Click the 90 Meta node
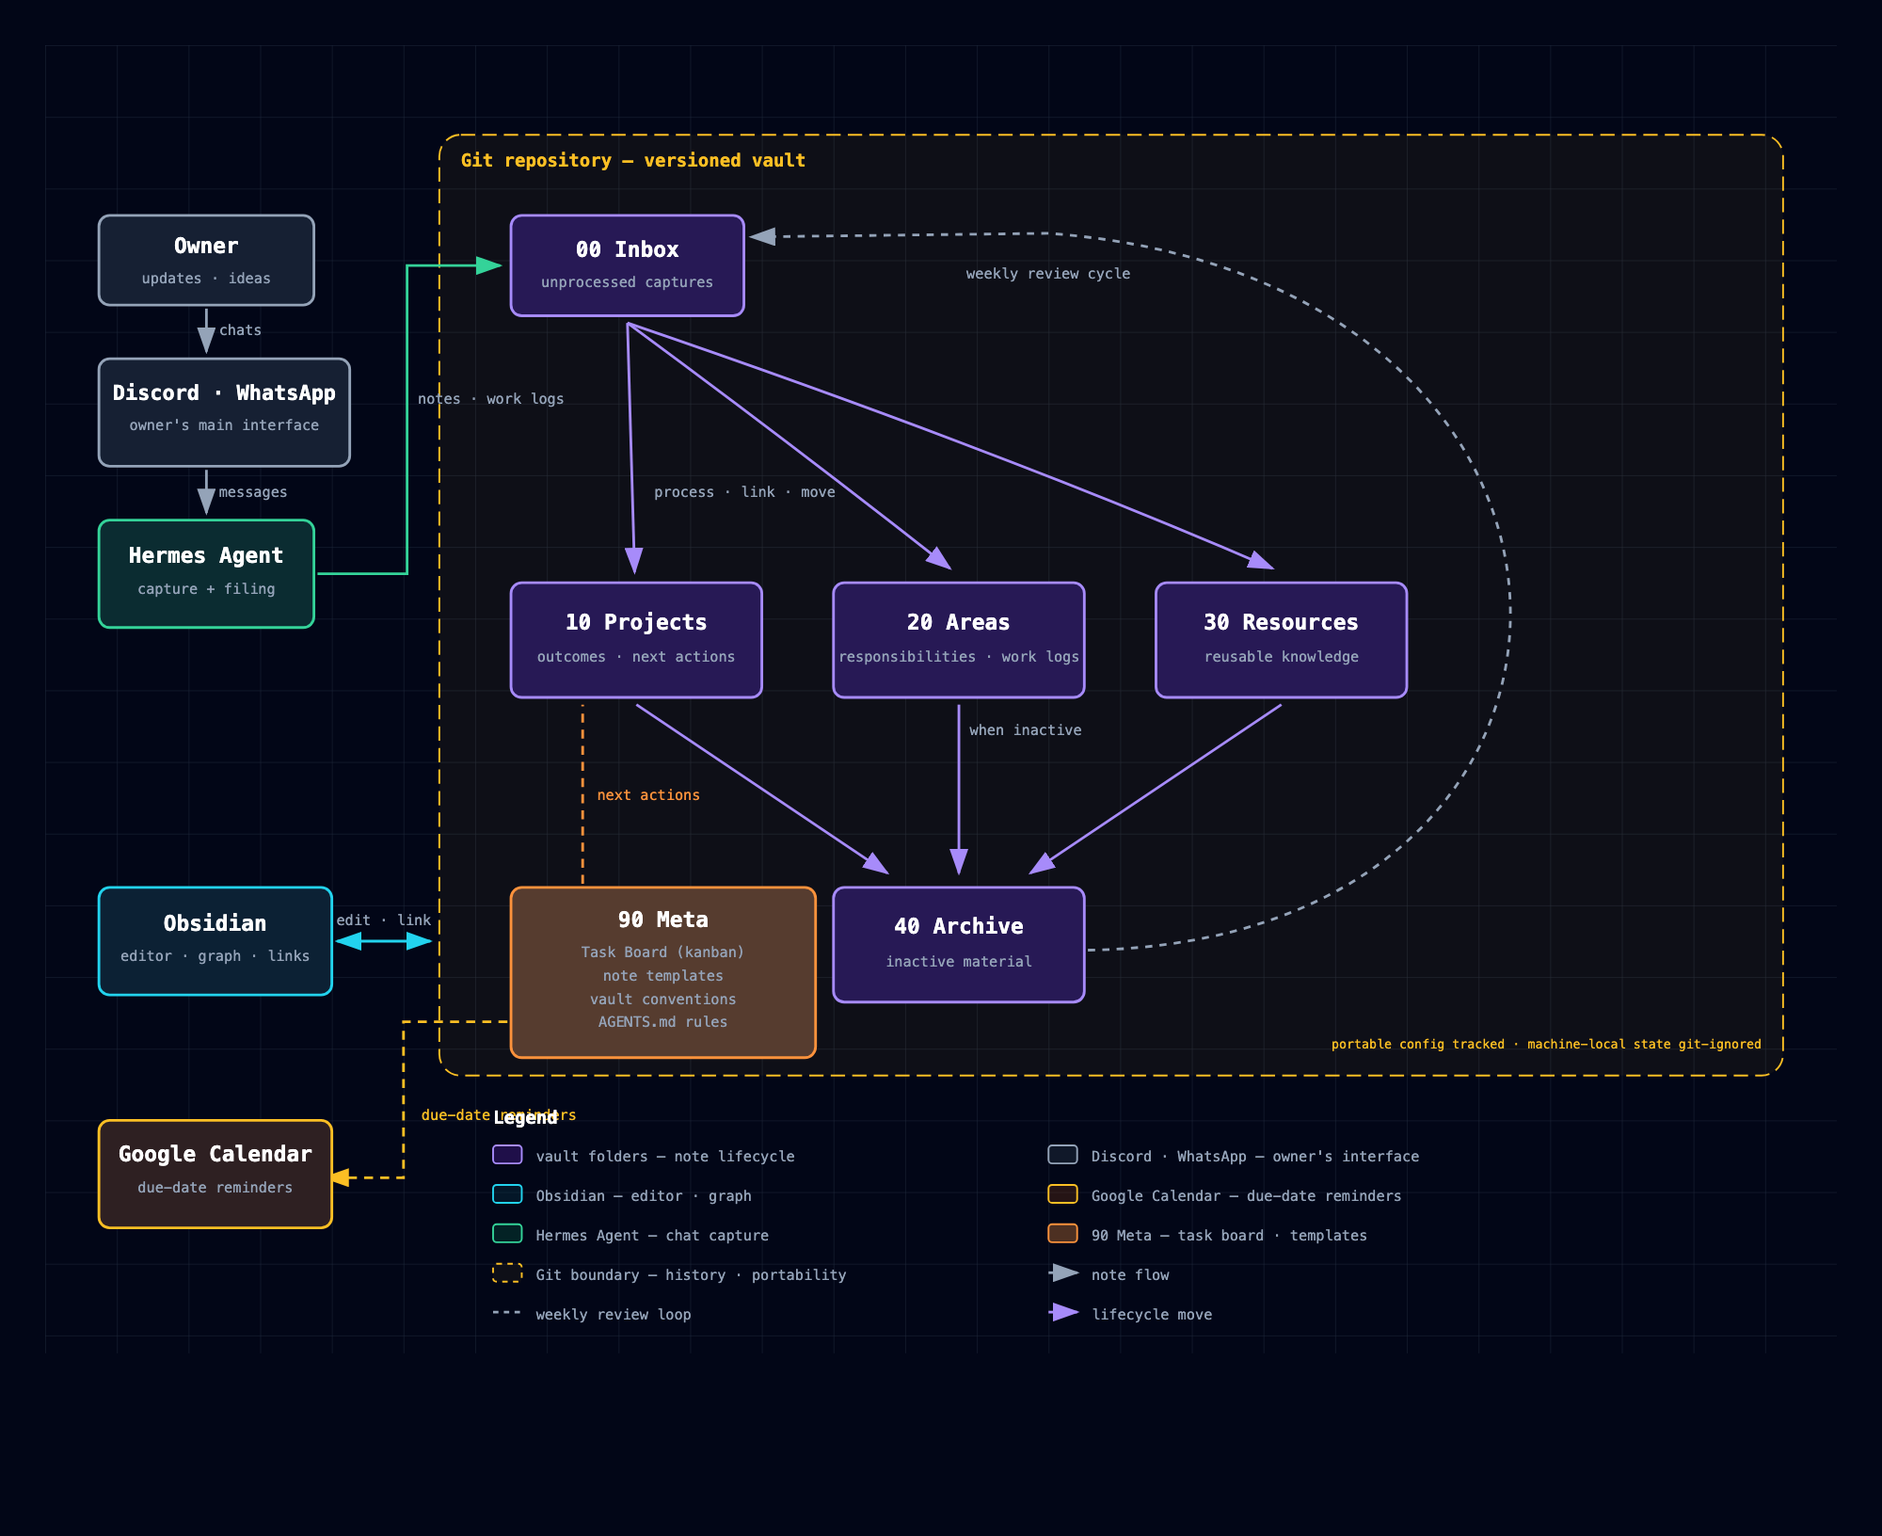The height and width of the screenshot is (1536, 1882). [663, 972]
